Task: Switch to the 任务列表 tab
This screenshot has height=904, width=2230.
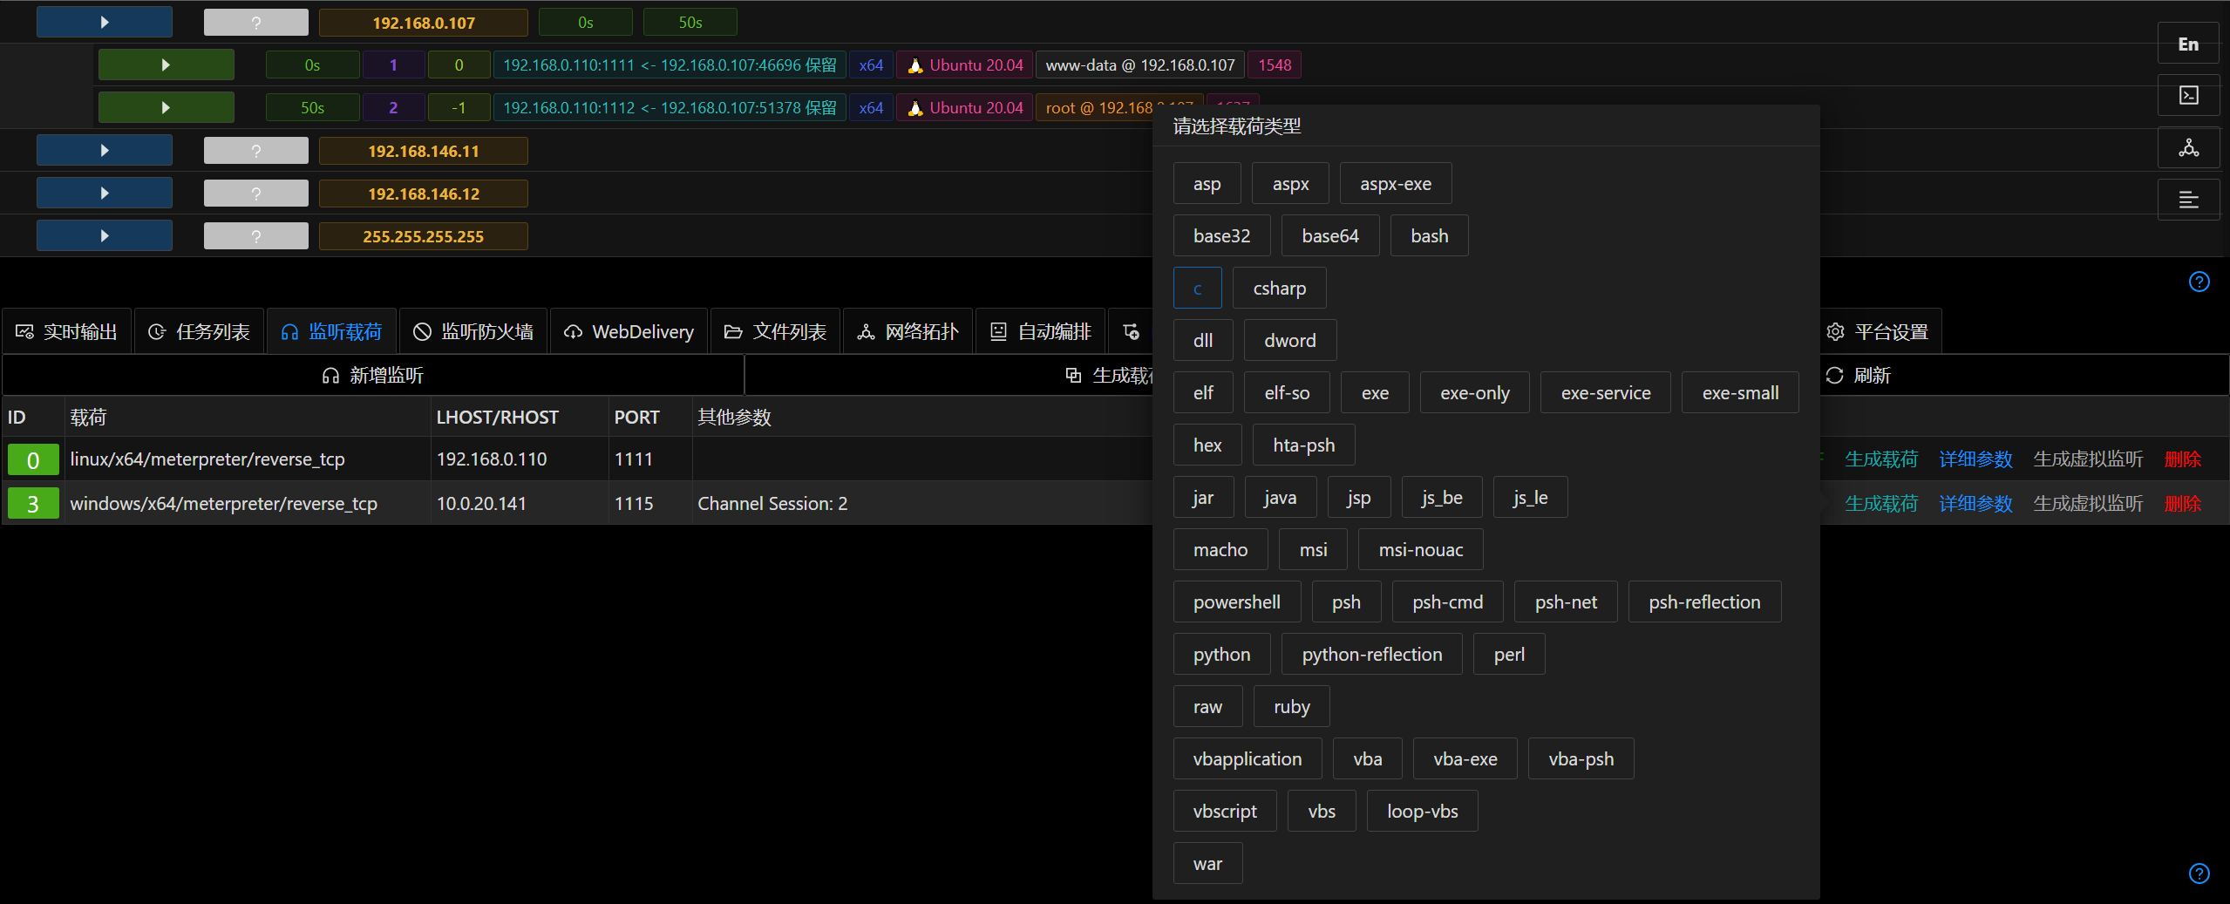Action: (x=200, y=331)
